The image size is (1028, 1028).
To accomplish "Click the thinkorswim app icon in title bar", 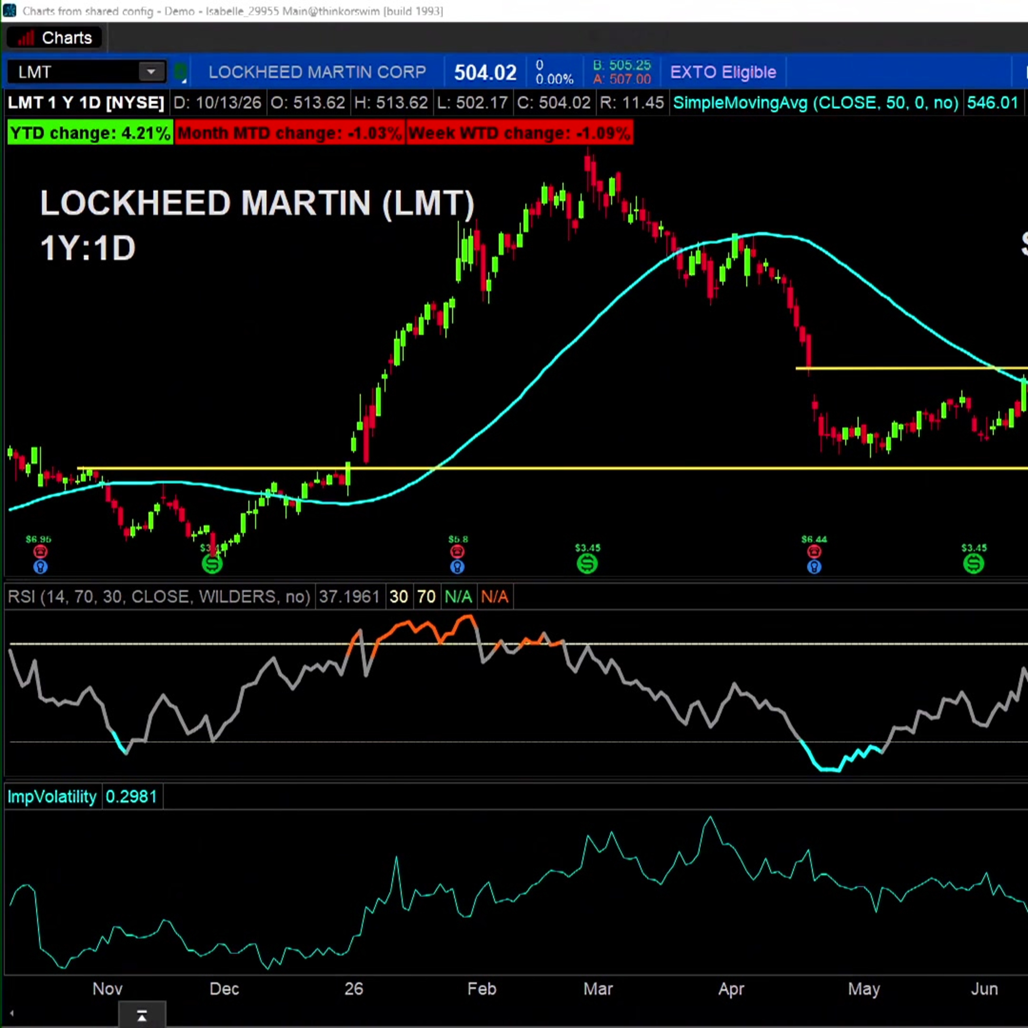I will pyautogui.click(x=10, y=11).
